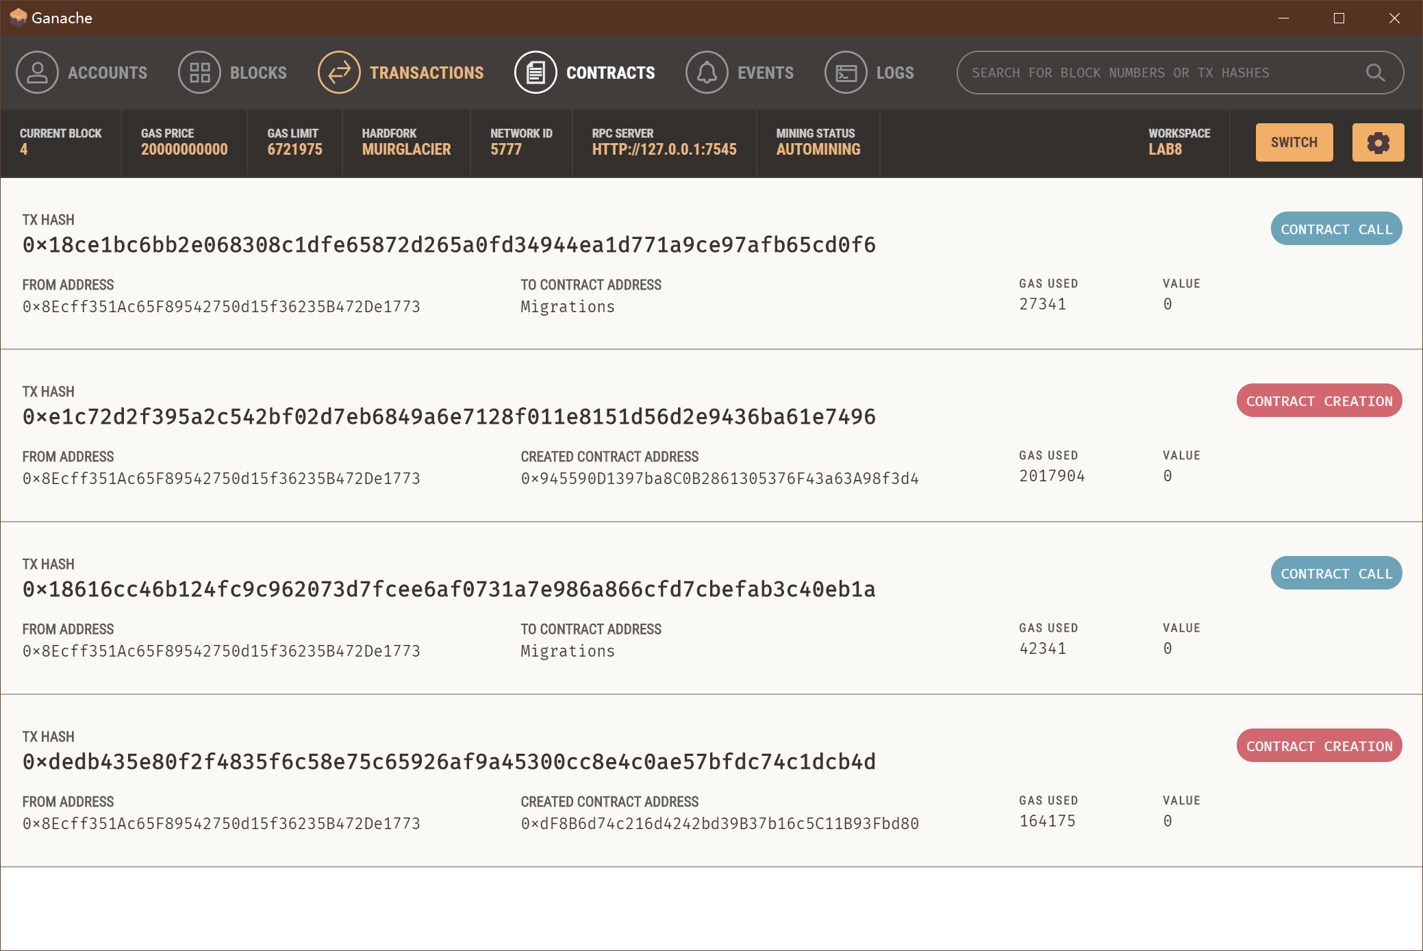This screenshot has width=1423, height=951.
Task: Open the Events tab label
Action: coord(766,73)
